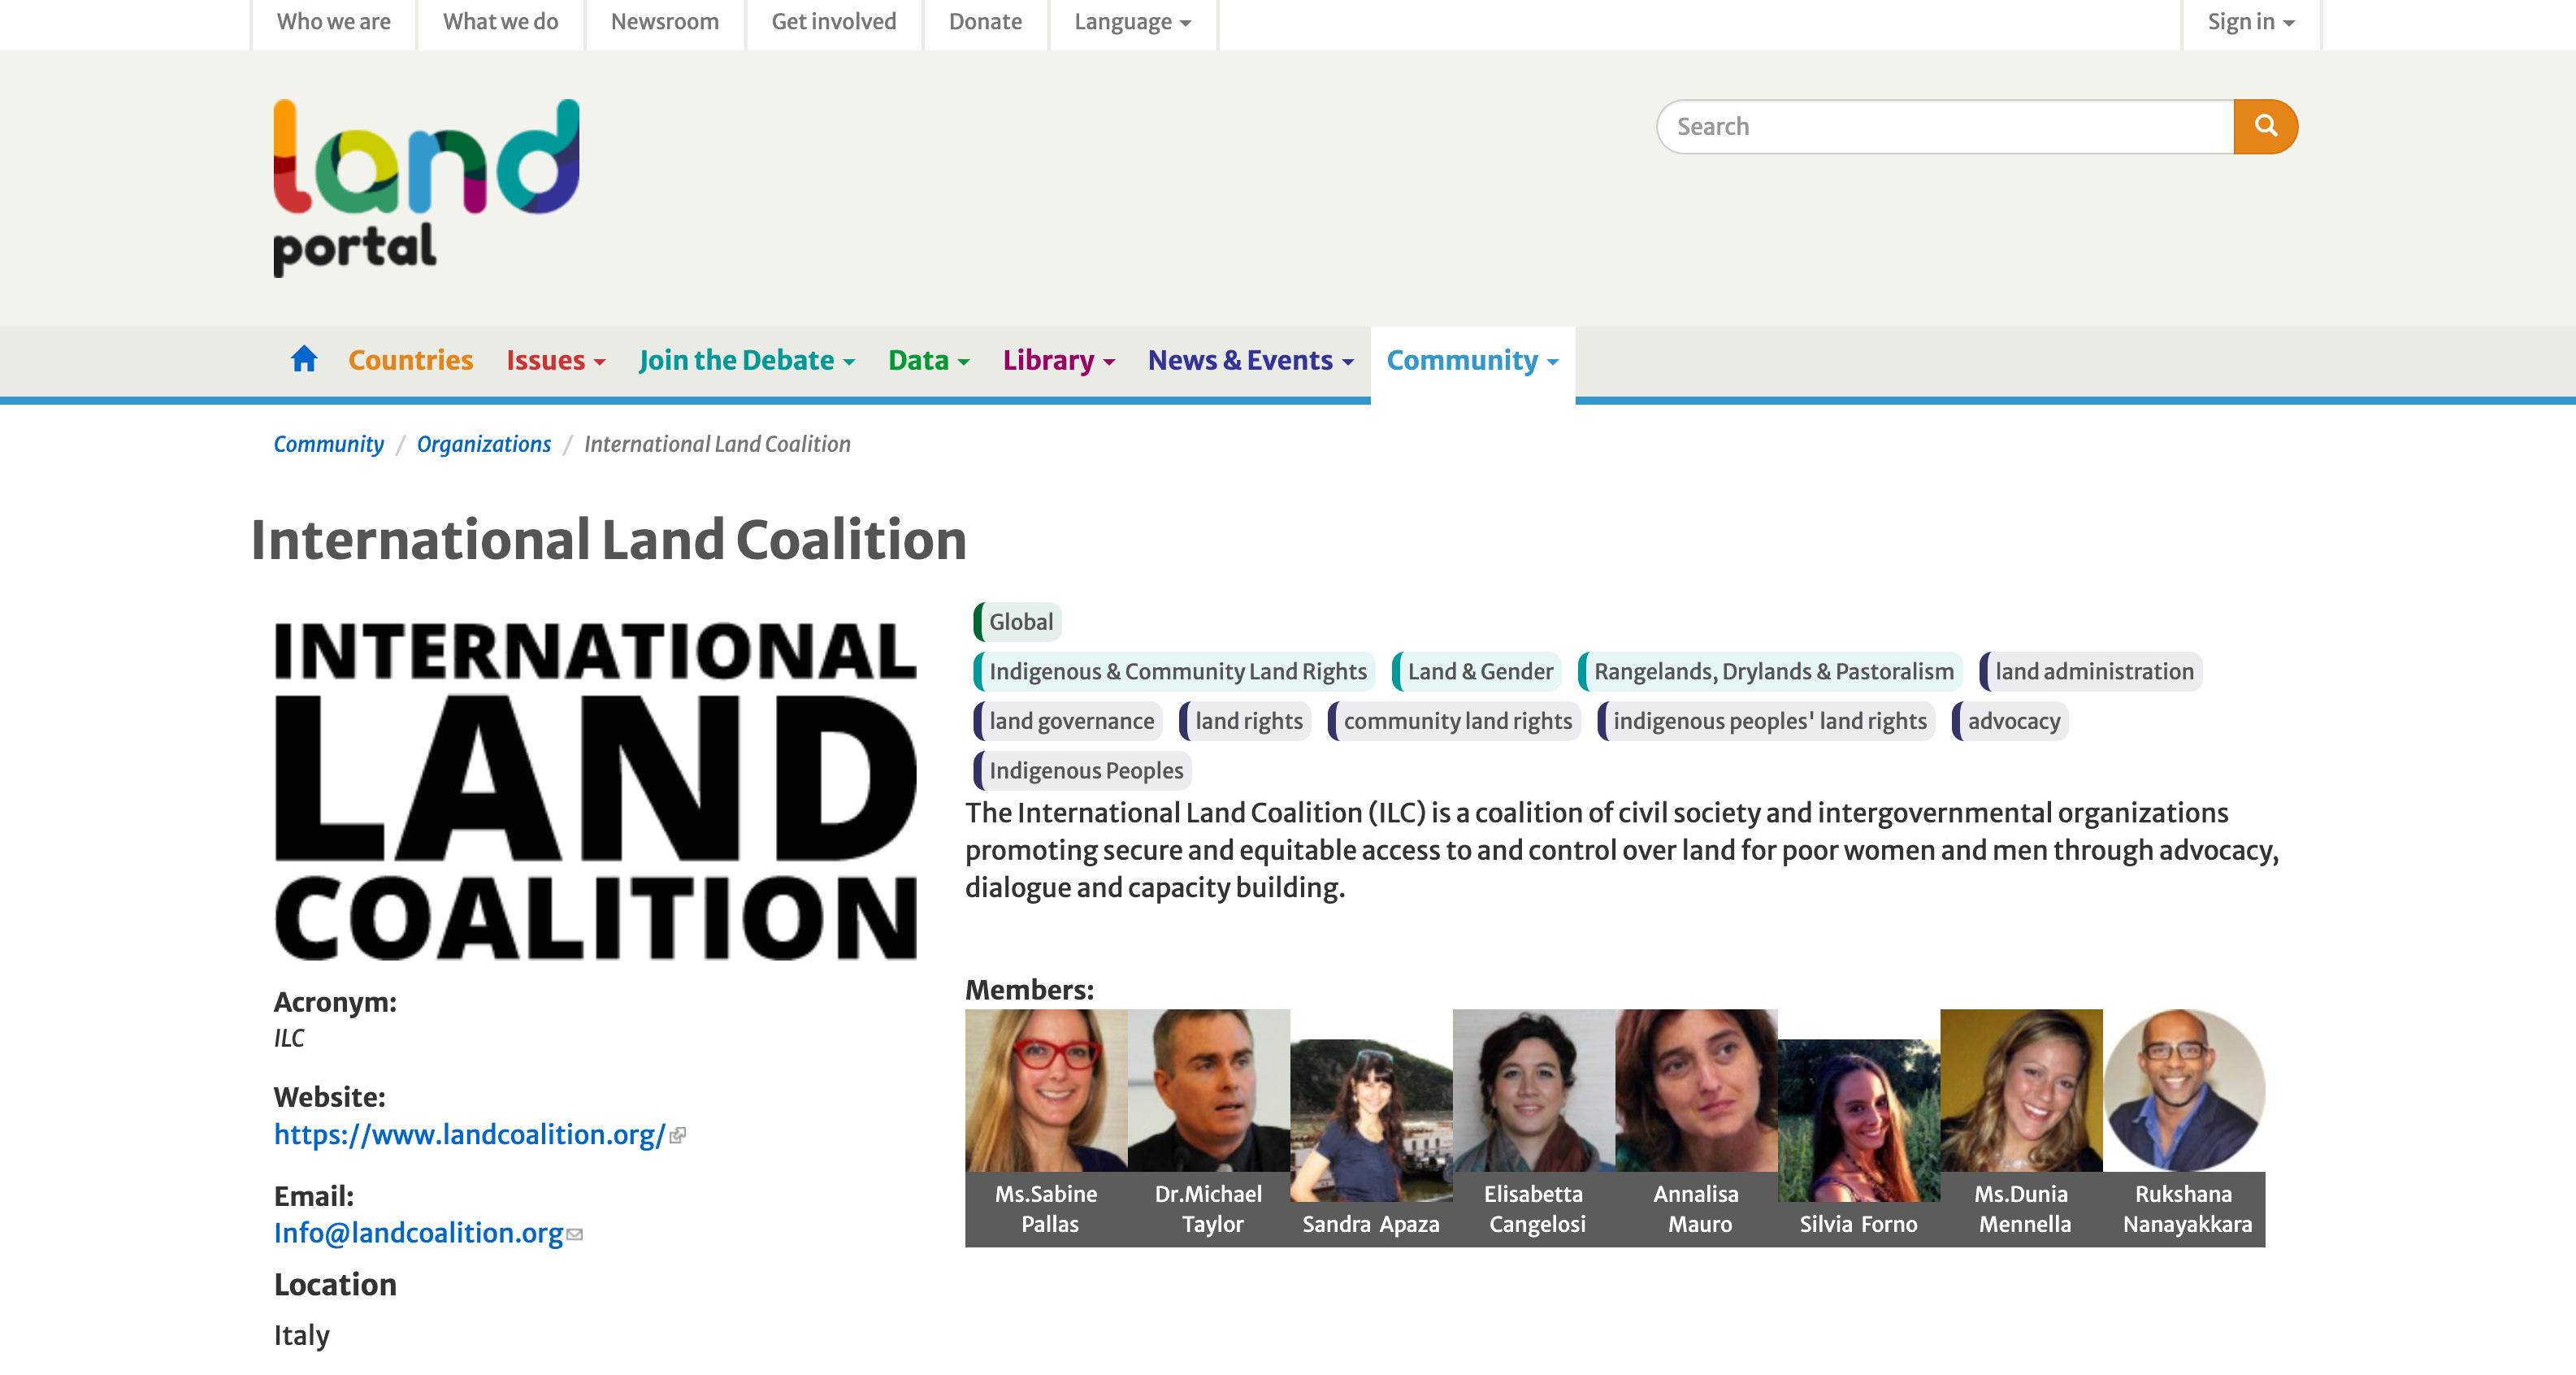Click the International Land Coalition breadcrumb text
Viewport: 2576px width, 1375px height.
717,444
